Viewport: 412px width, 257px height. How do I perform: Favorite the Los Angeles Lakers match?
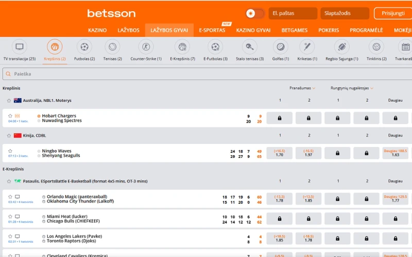pos(10,236)
